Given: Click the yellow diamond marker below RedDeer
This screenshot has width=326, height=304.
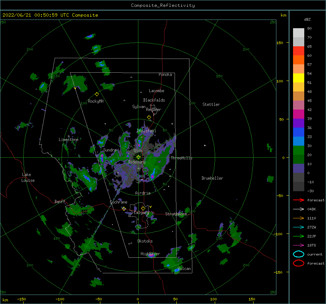Looking at the screenshot, I should pos(149,117).
